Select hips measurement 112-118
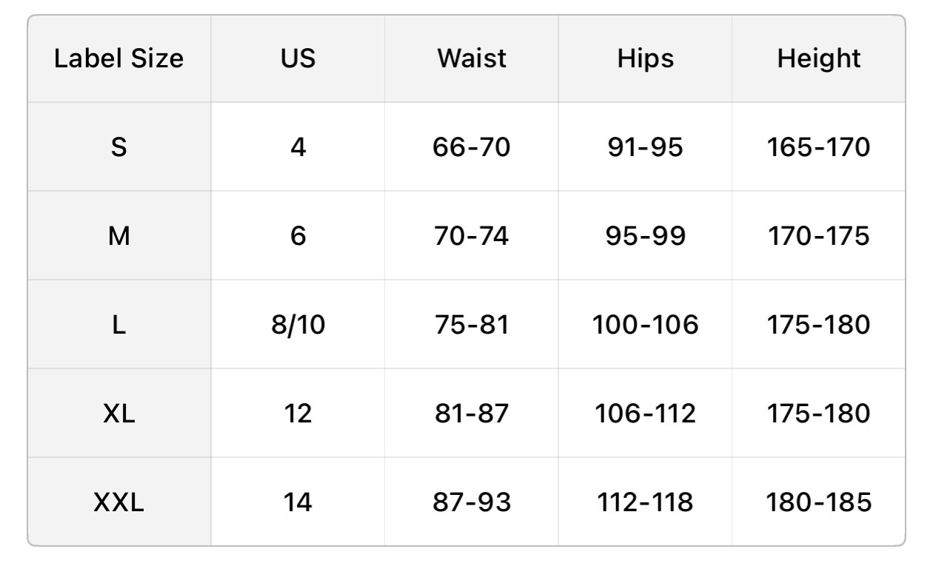Screen dimensions: 933x563 pyautogui.click(x=645, y=503)
